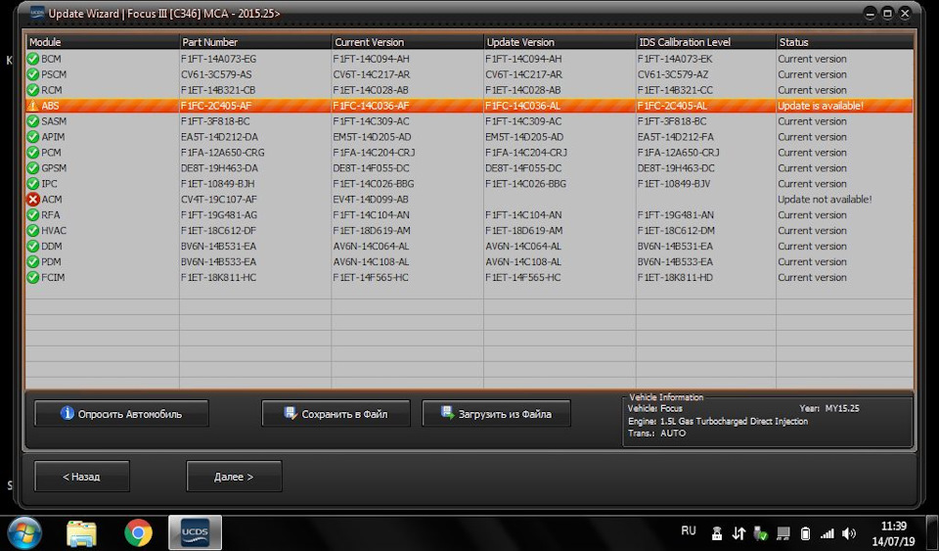Image resolution: width=939 pixels, height=551 pixels.
Task: Select part number CV4T-19C107-AF cell
Action: click(218, 200)
